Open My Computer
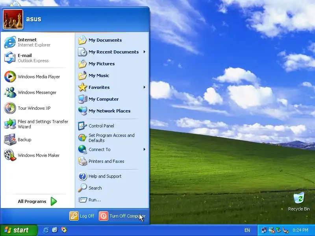This screenshot has width=315, height=236. click(x=112, y=99)
